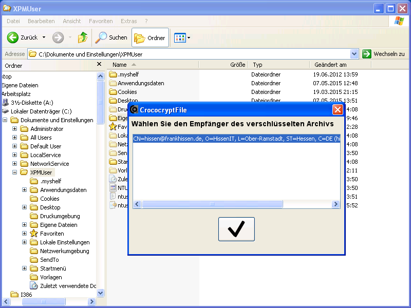Select the Cookies folder in the file list
Image resolution: width=411 pixels, height=308 pixels.
pyautogui.click(x=123, y=92)
